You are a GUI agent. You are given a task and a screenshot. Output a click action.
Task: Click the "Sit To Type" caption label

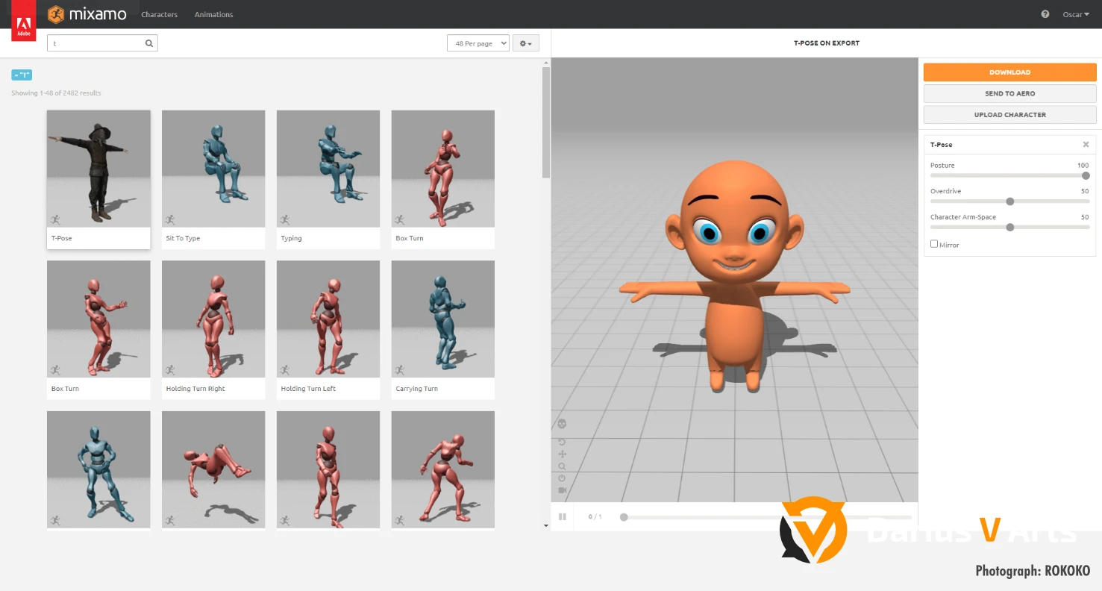click(183, 239)
